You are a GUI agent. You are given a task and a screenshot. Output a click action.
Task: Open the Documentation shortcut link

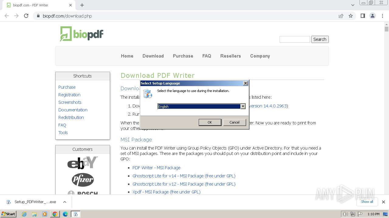pos(73,110)
